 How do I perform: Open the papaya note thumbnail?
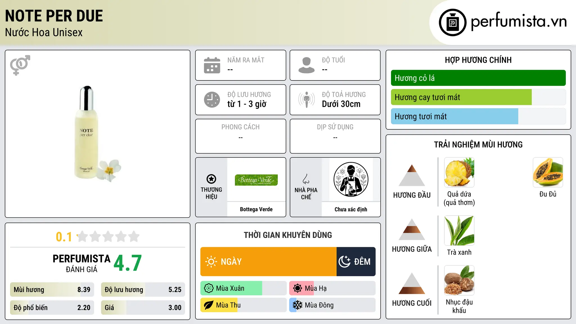tap(548, 172)
